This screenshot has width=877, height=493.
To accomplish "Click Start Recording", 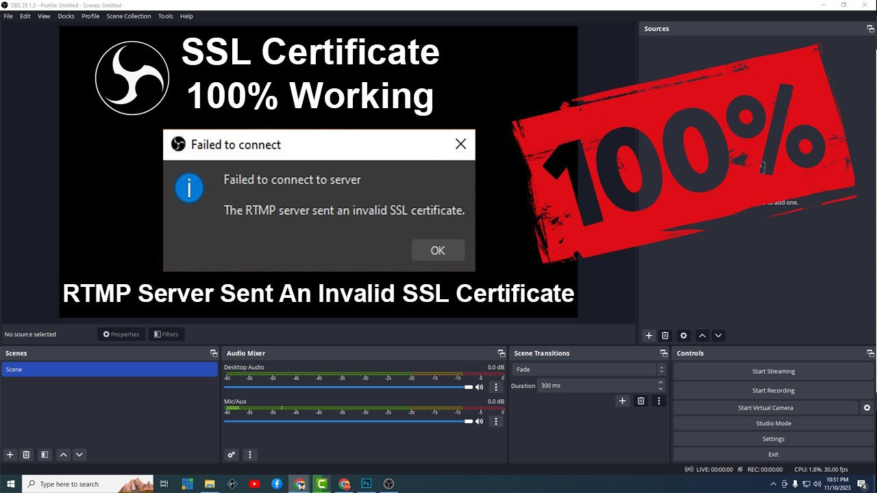I will (x=774, y=391).
